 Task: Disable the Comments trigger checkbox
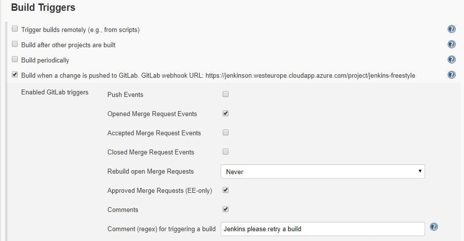coord(226,209)
